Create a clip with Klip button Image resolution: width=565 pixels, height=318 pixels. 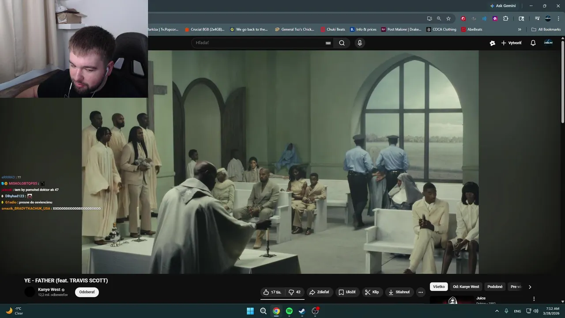372,292
